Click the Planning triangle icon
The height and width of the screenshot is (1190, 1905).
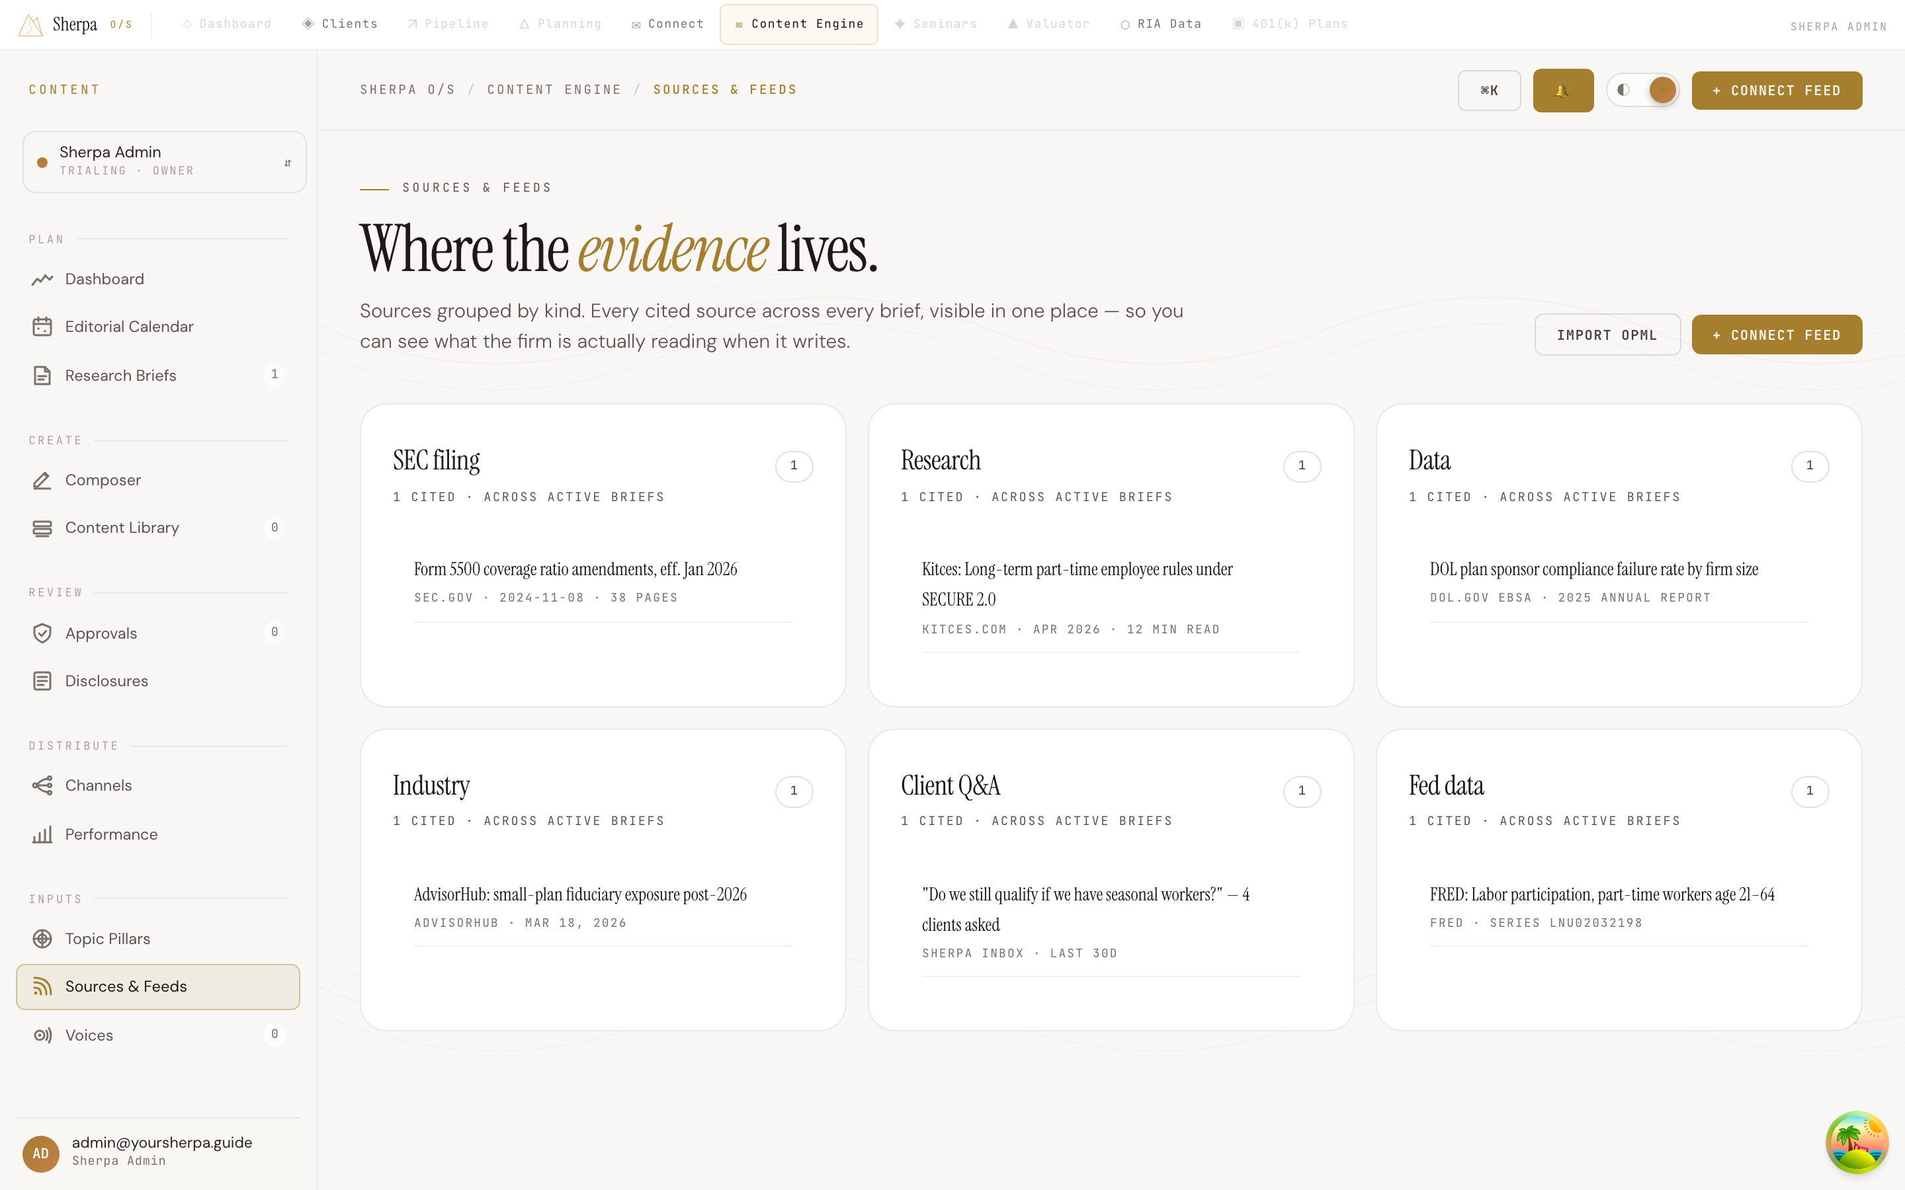[525, 24]
